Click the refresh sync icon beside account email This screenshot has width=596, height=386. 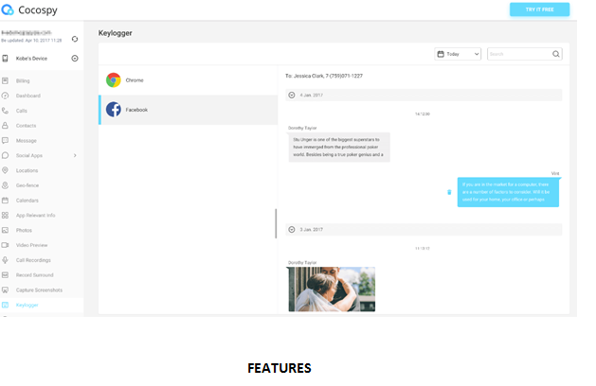(75, 39)
